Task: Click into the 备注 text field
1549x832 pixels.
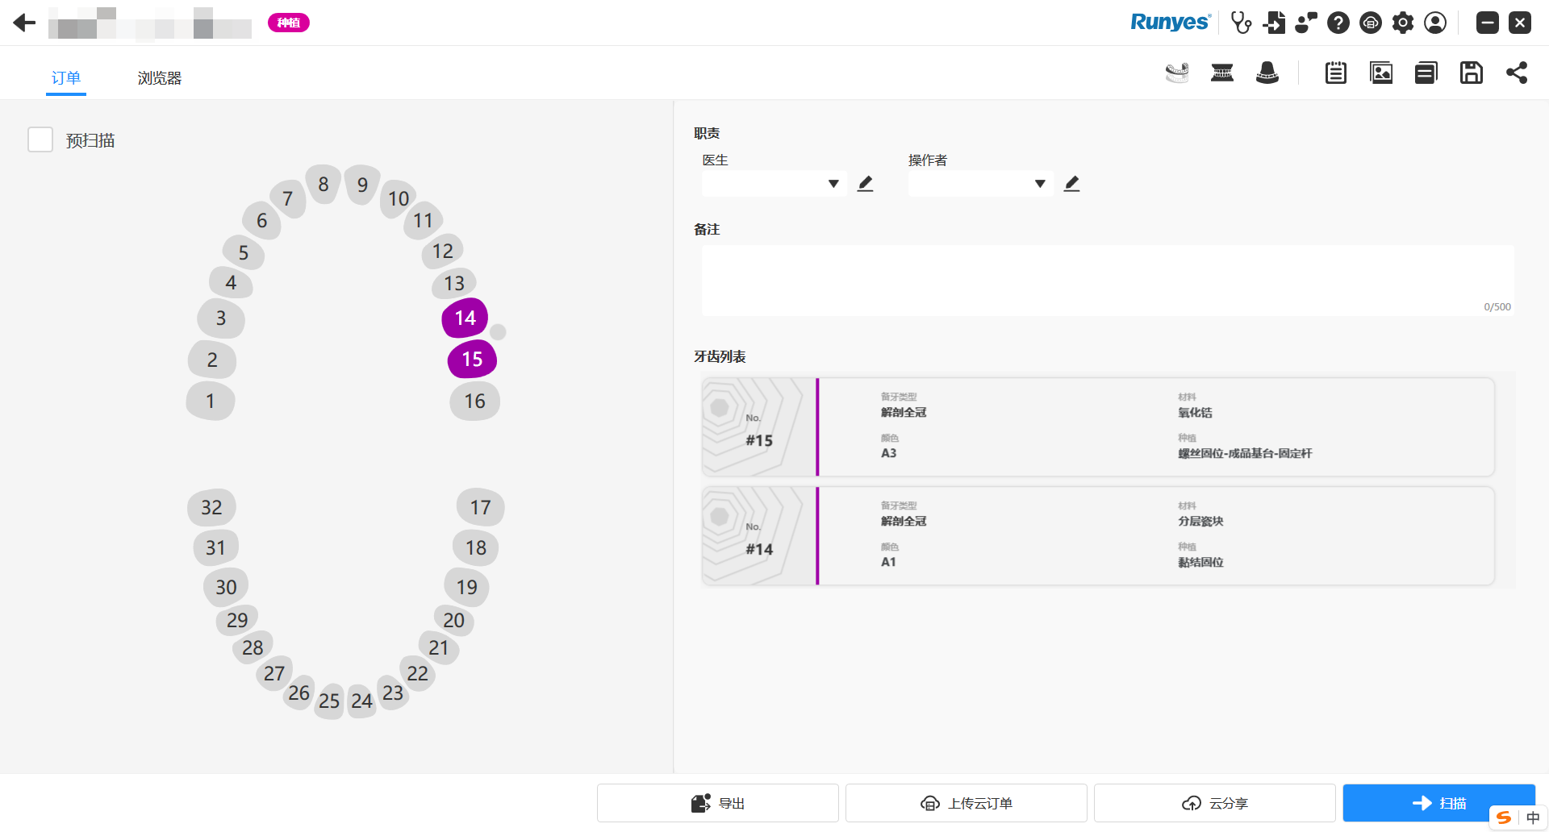Action: (1107, 280)
